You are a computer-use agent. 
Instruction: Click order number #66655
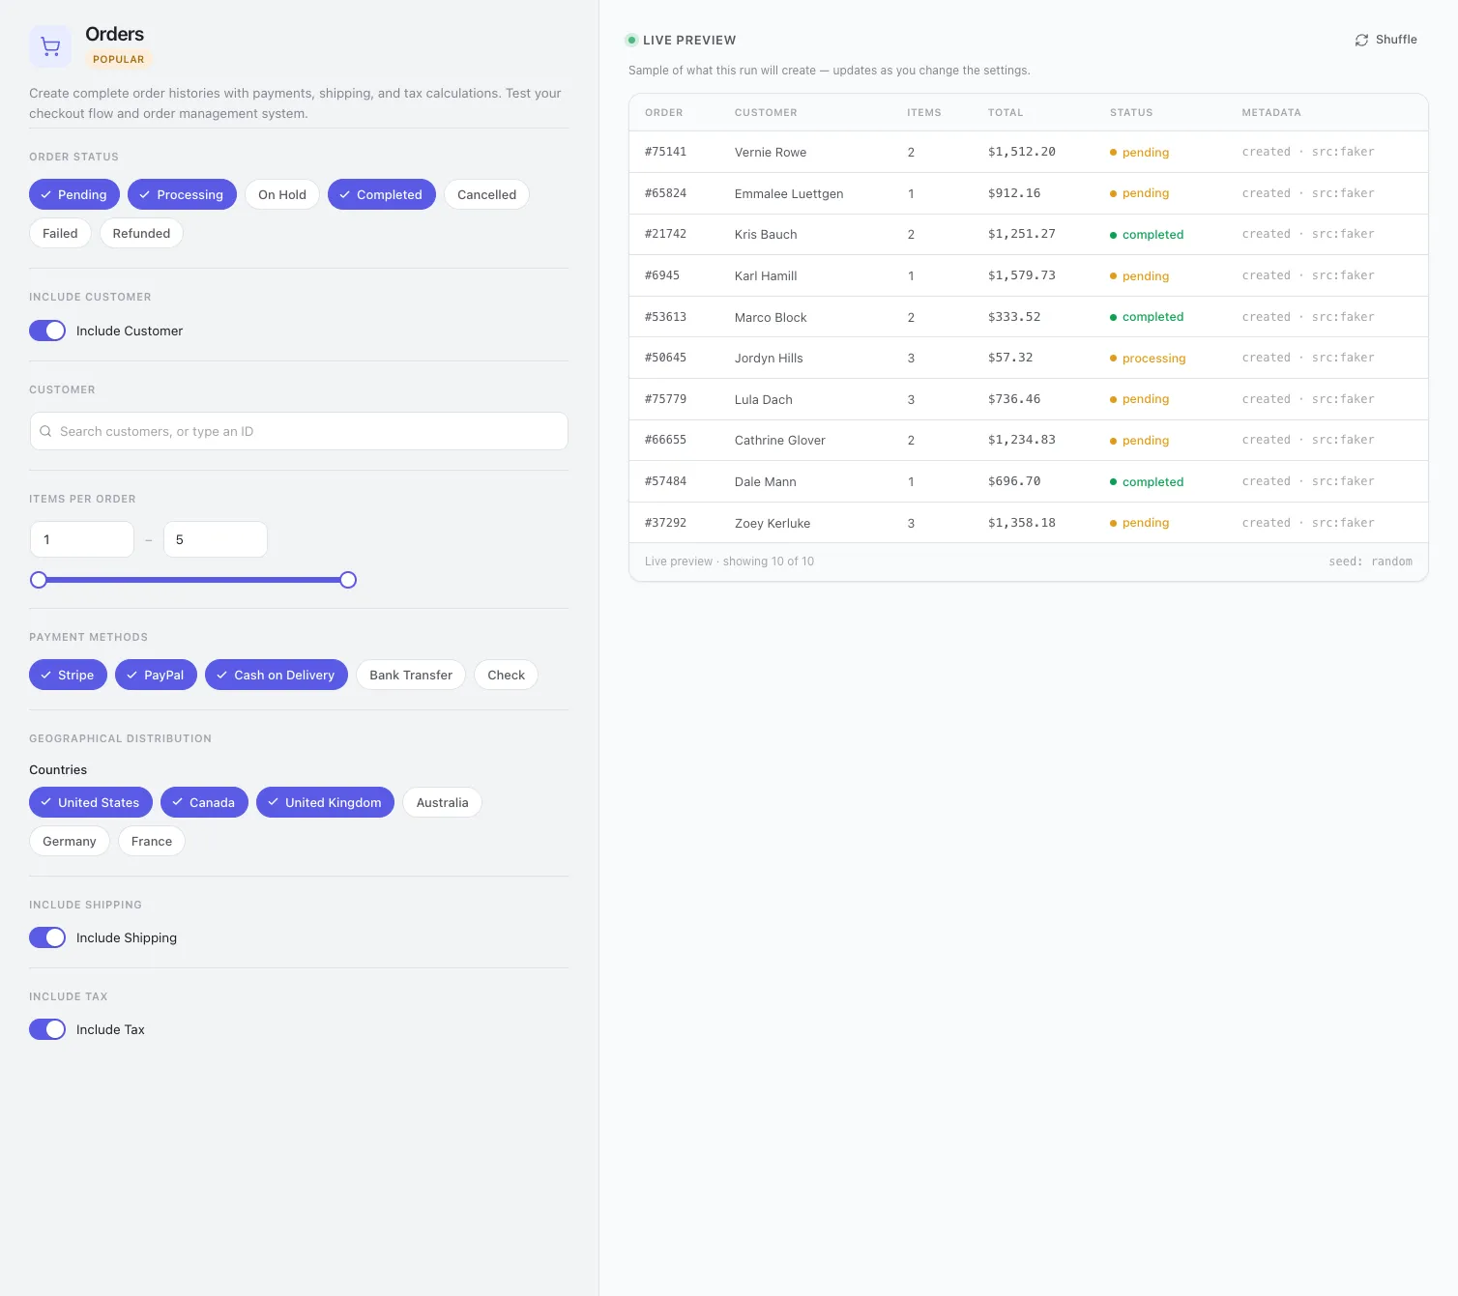coord(665,440)
